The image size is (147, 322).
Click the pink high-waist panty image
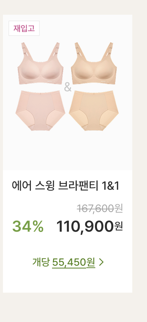point(40,111)
